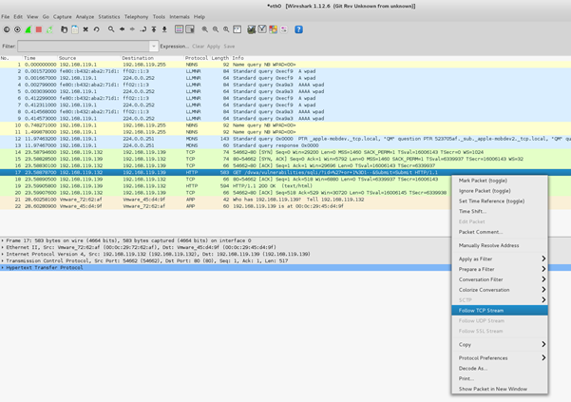Toggle Mark Packet in context menu
Screen dimensions: 571x402
(x=483, y=180)
